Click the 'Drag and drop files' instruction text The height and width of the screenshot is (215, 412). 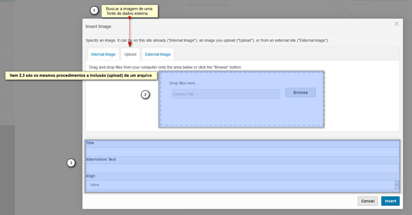pyautogui.click(x=165, y=67)
